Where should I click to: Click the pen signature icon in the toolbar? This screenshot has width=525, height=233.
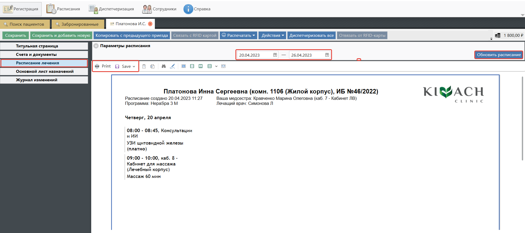click(x=172, y=66)
